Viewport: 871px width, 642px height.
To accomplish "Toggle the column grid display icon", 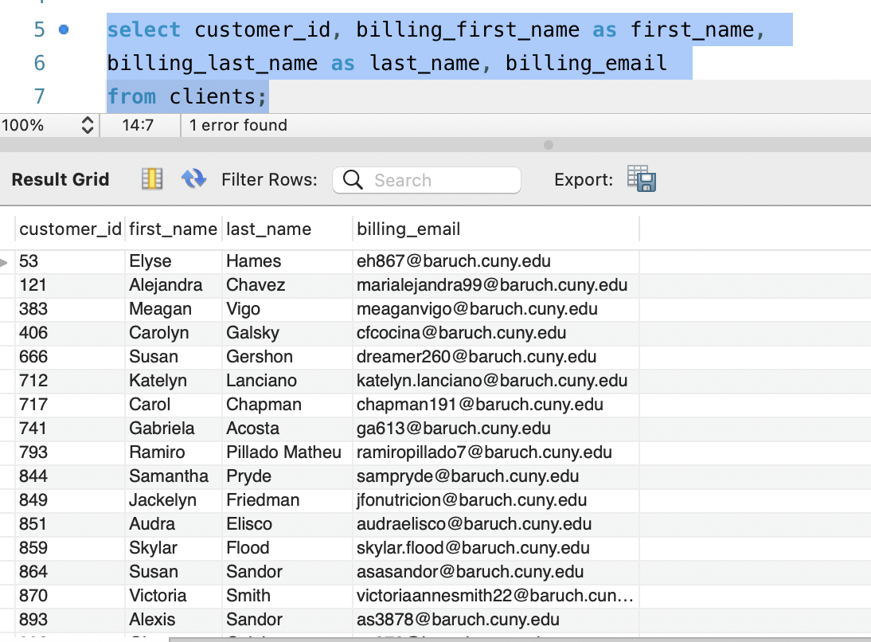I will (151, 179).
